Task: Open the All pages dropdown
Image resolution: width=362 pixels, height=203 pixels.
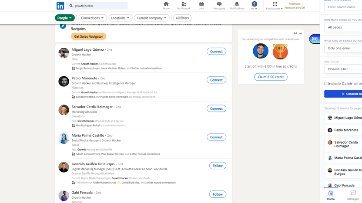Action: [343, 27]
